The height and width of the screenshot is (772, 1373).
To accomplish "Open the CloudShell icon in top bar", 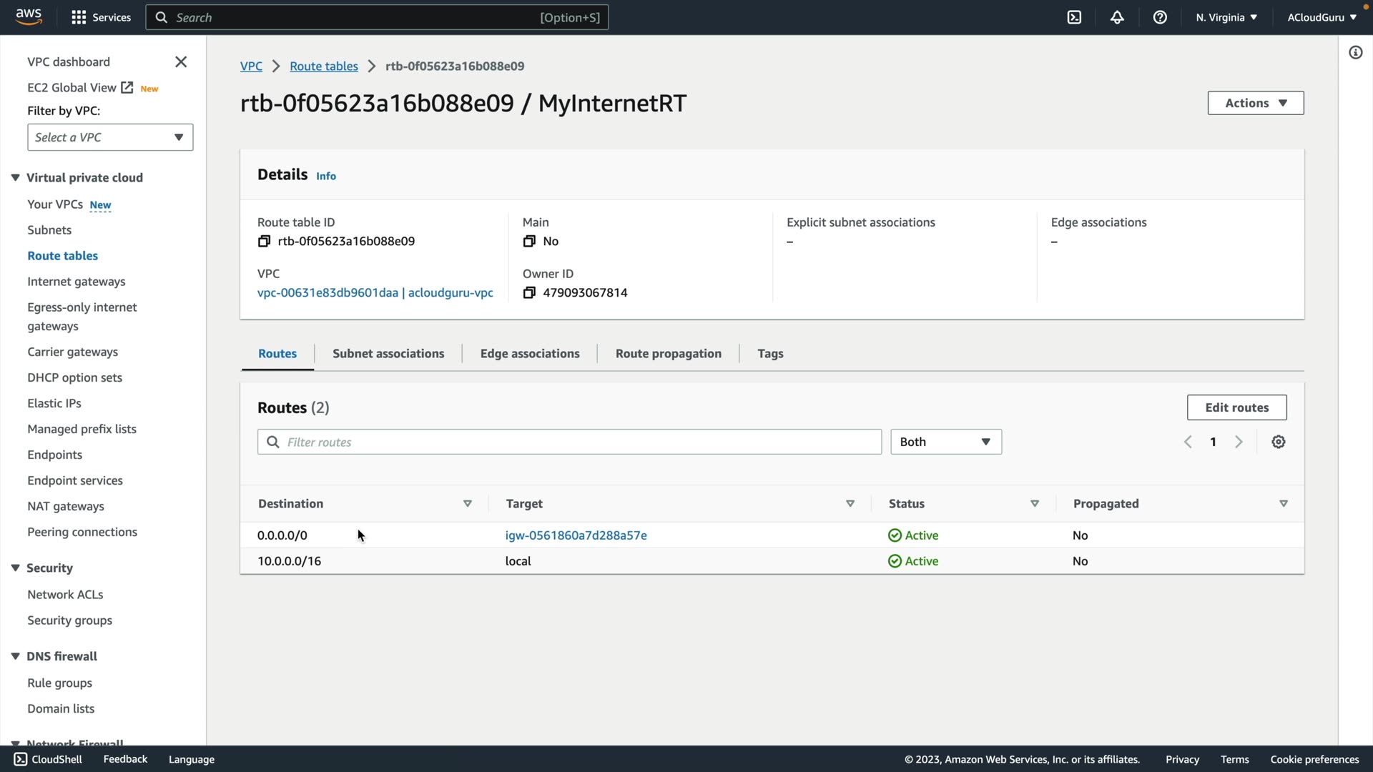I will coord(1074,17).
